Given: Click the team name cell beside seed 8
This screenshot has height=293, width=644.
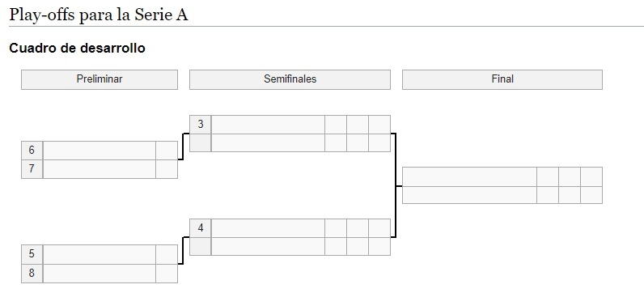Looking at the screenshot, I should pos(100,274).
